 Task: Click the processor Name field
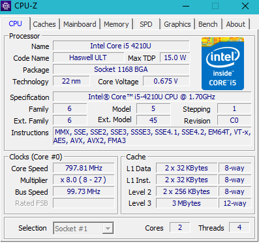[121, 46]
